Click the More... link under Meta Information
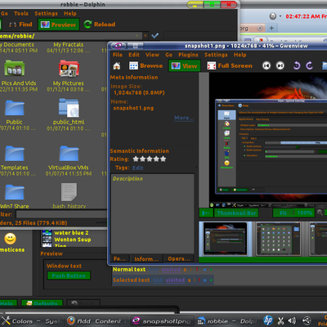The width and height of the screenshot is (327, 327). [x=184, y=118]
